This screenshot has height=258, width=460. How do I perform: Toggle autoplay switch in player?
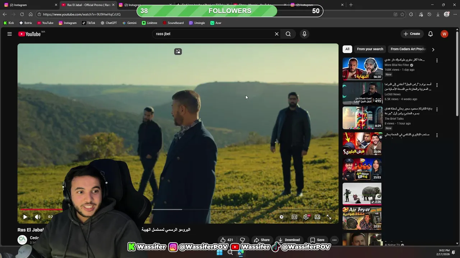click(x=281, y=217)
